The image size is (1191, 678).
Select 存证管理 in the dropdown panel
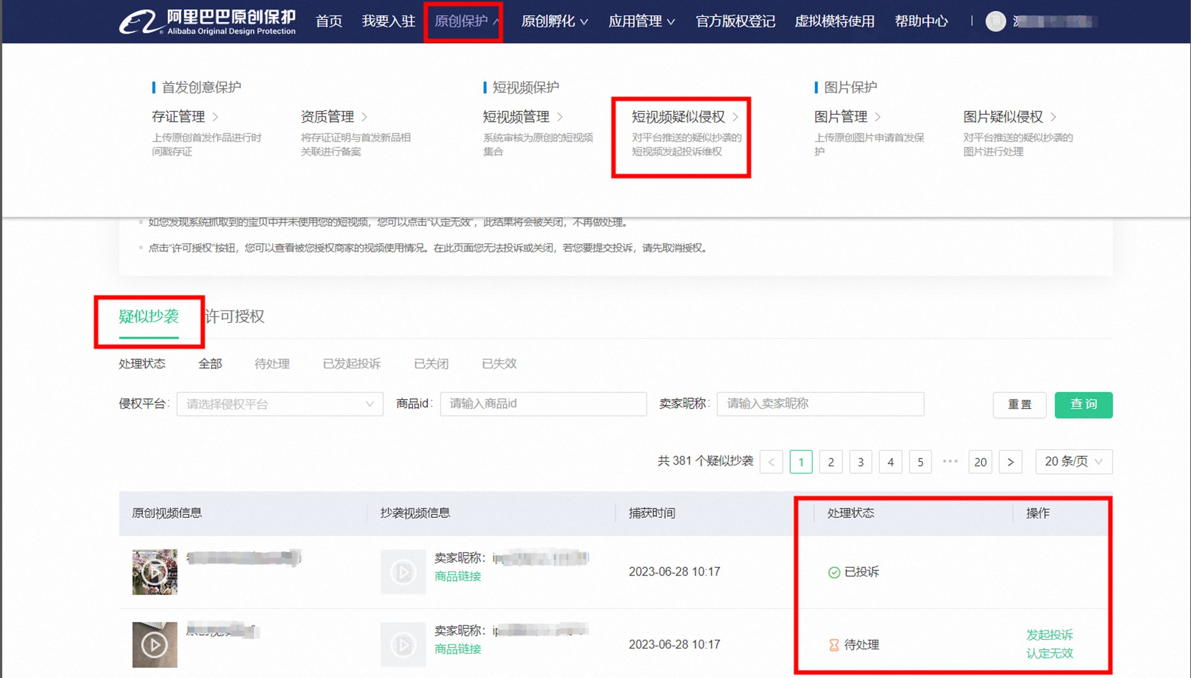179,117
